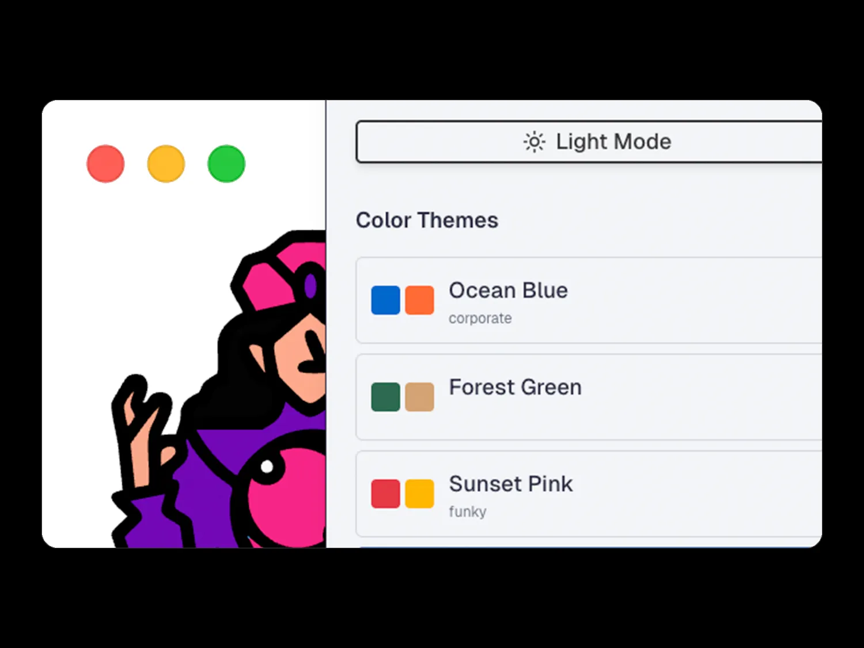Click the red traffic light circle
The image size is (864, 648).
(105, 164)
